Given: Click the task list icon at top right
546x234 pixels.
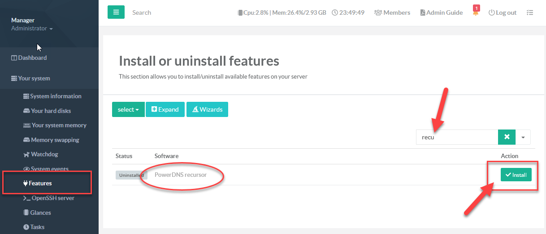Looking at the screenshot, I should point(530,13).
